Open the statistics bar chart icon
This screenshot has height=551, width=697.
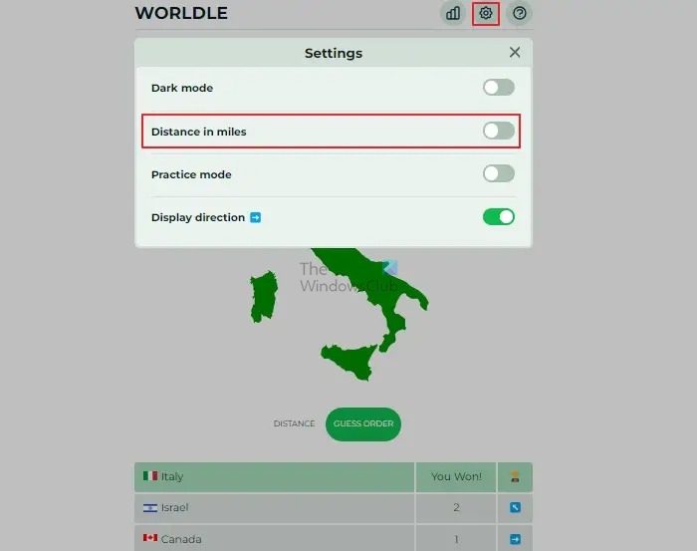[x=452, y=13]
